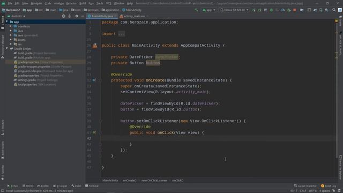Switch to the MainActivity.java tab
Viewport: 343px width, 193px height.
[102, 16]
